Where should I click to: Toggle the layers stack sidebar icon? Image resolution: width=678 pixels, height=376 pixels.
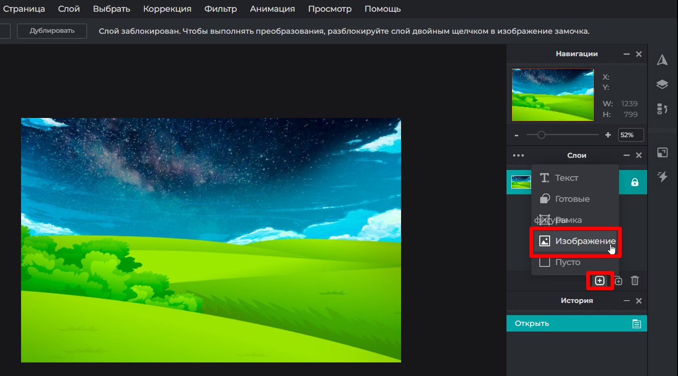coord(662,84)
